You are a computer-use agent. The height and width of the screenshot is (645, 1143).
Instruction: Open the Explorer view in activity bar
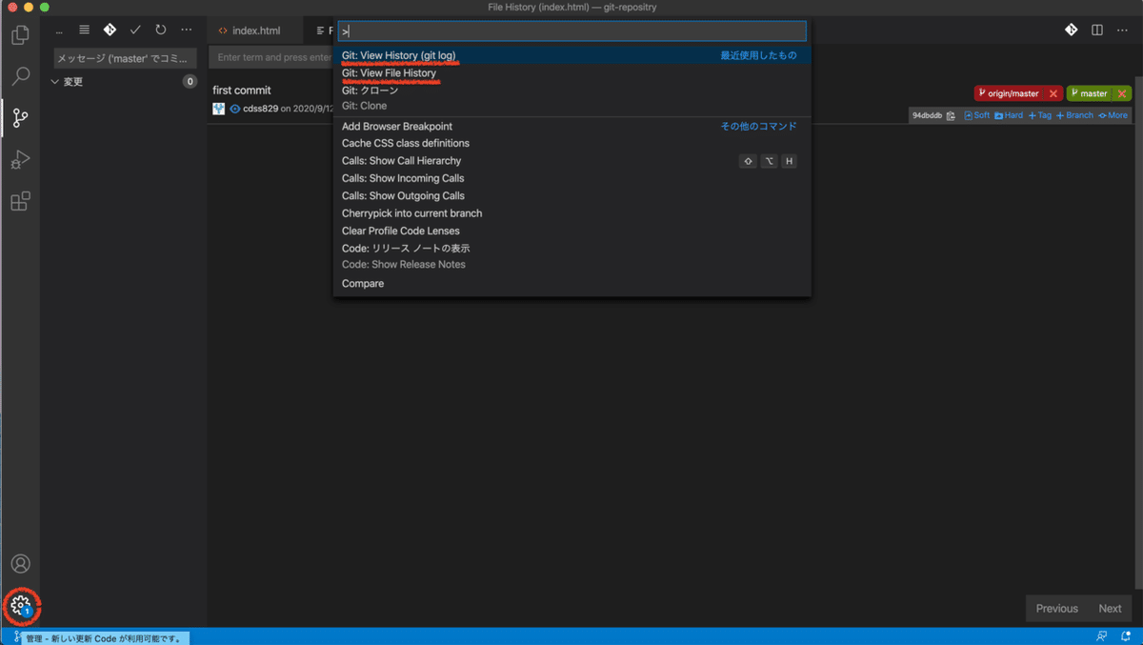tap(20, 35)
